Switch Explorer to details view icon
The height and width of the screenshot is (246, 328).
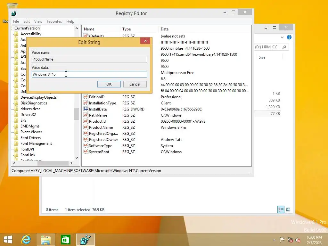pyautogui.click(x=281, y=209)
